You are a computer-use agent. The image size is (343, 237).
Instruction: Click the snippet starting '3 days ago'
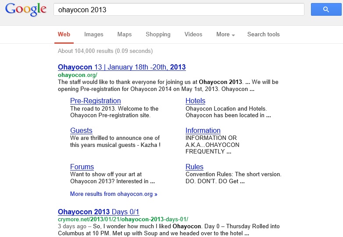(x=169, y=230)
